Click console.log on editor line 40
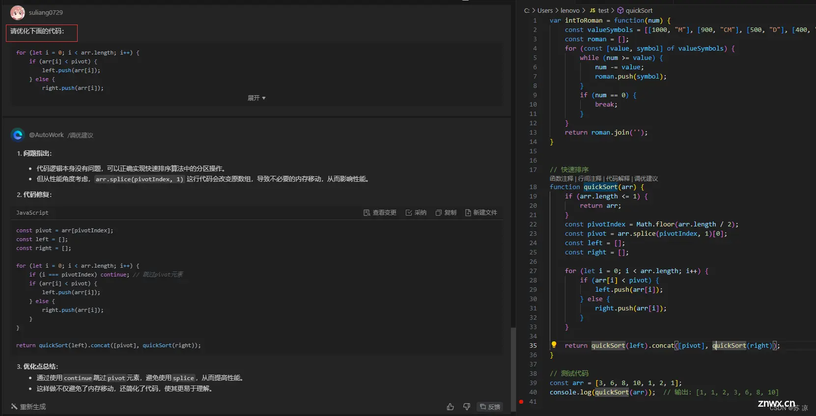 [x=570, y=392]
